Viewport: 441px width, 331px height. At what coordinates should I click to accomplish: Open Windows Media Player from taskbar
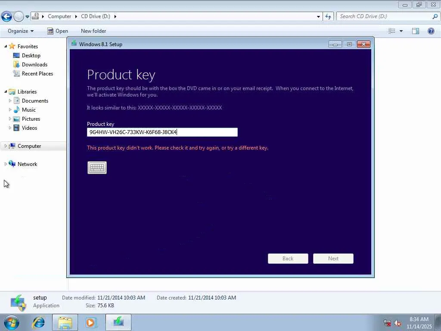pyautogui.click(x=90, y=322)
